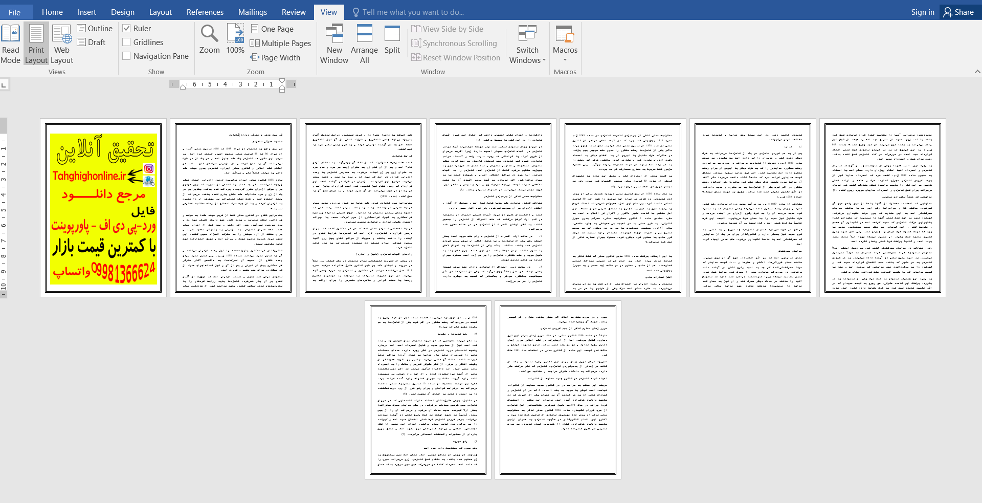Screen dimensions: 982x503
Task: Set zoom to 100%
Action: pyautogui.click(x=235, y=39)
